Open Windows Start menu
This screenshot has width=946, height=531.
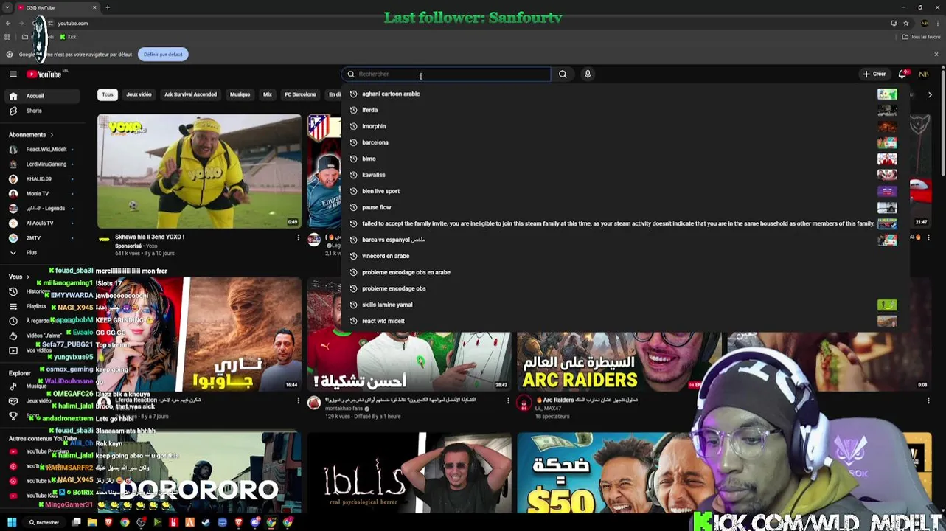click(x=11, y=522)
